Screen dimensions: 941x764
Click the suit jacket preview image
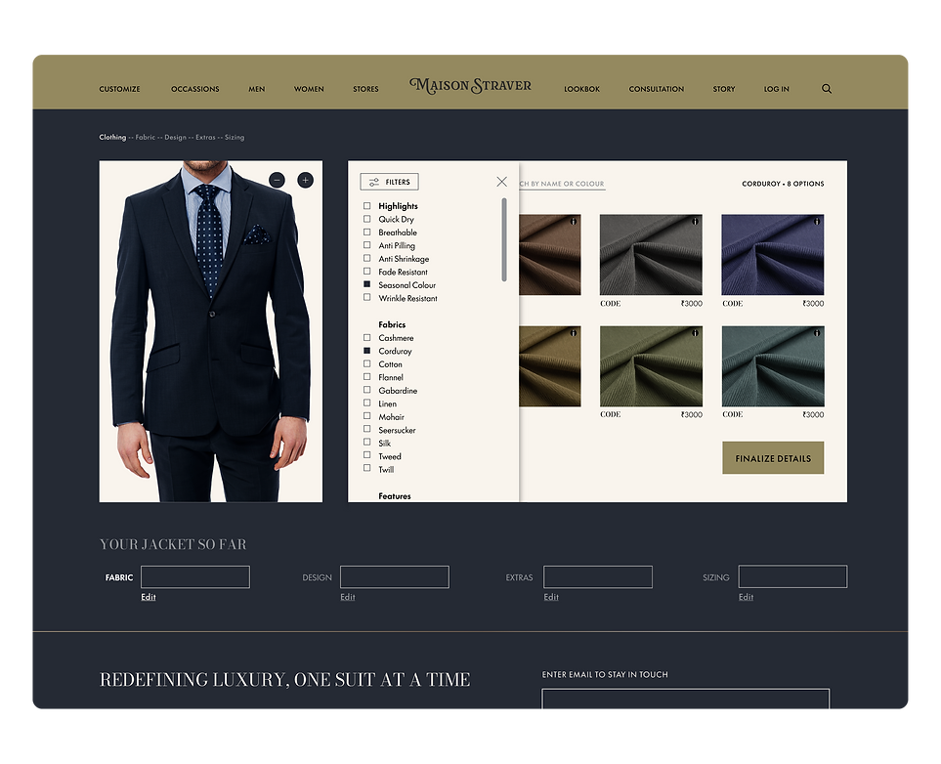(211, 331)
